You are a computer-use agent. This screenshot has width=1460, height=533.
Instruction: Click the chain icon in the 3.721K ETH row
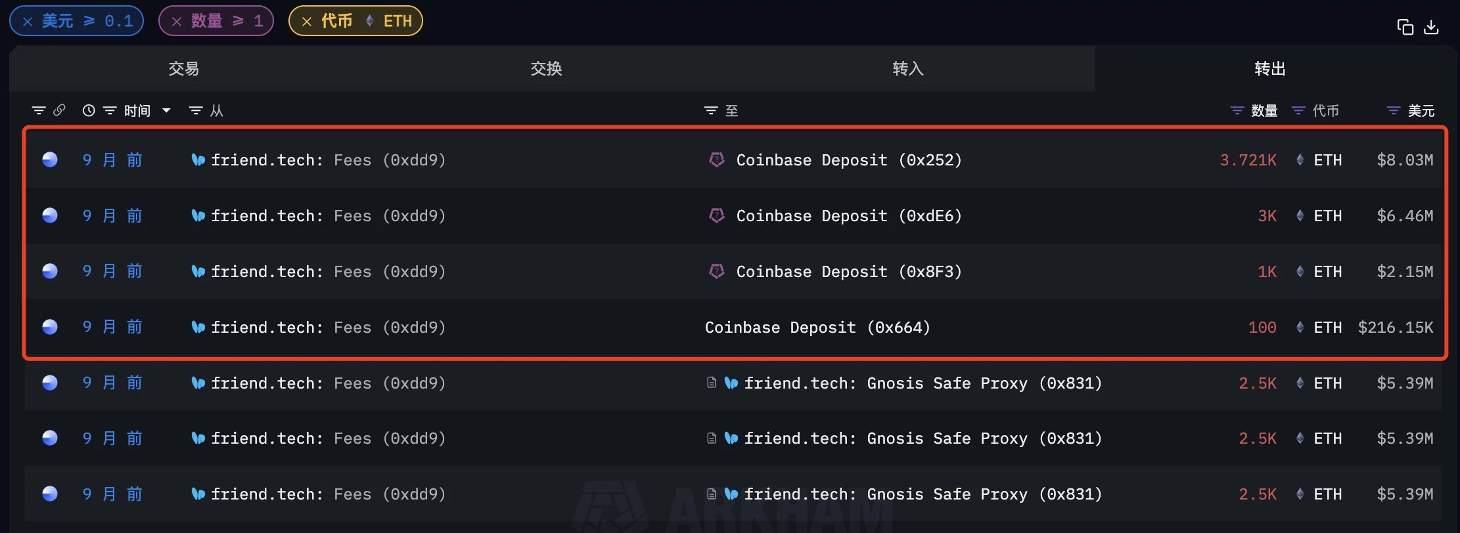[50, 160]
